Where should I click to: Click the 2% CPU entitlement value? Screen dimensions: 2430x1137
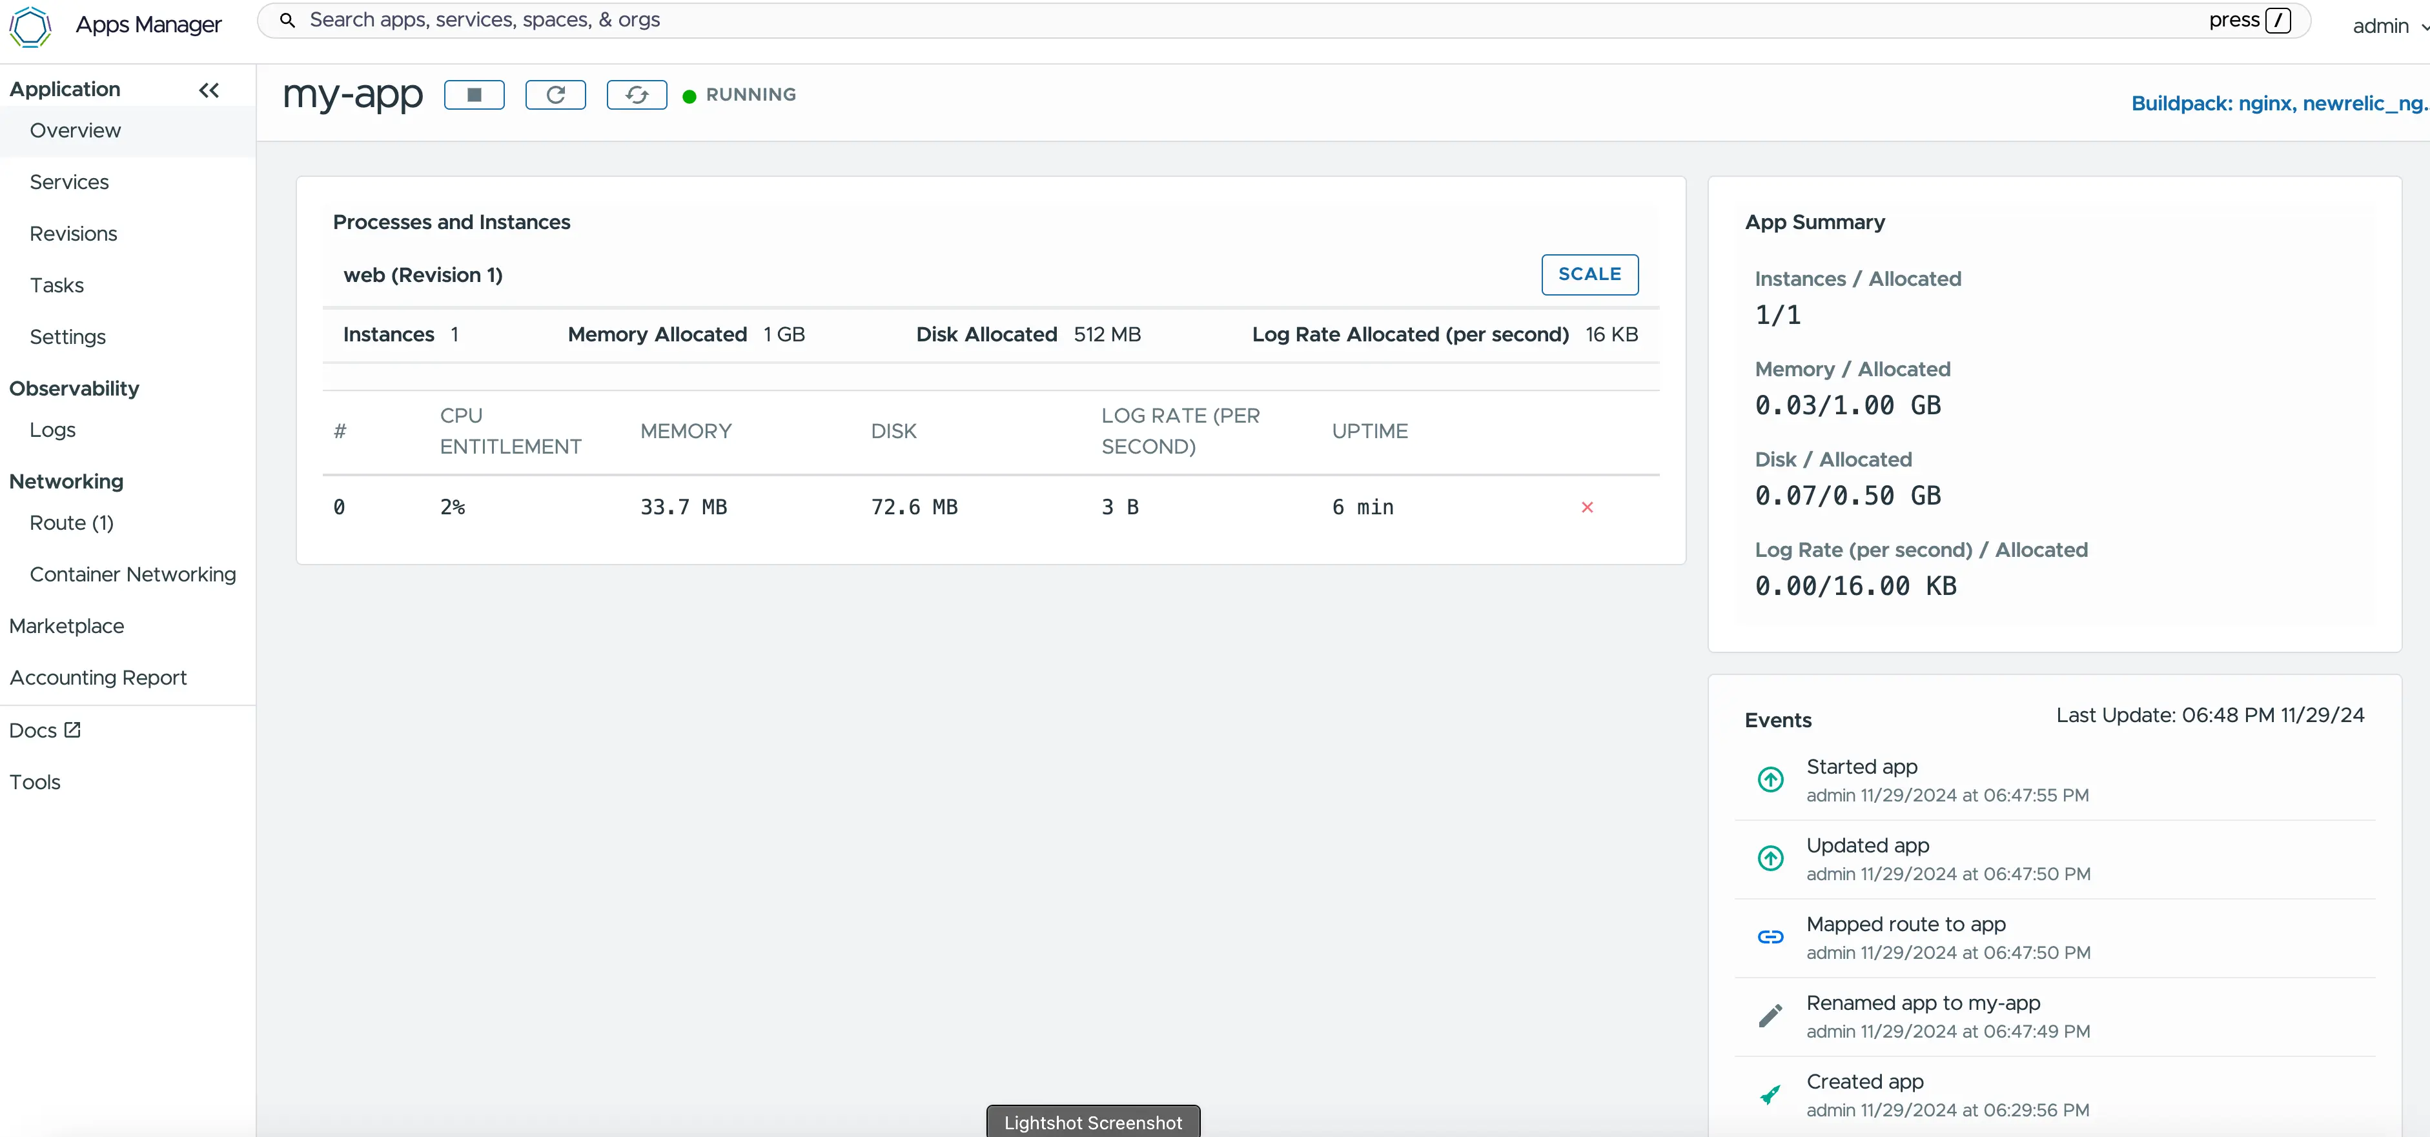click(x=453, y=507)
